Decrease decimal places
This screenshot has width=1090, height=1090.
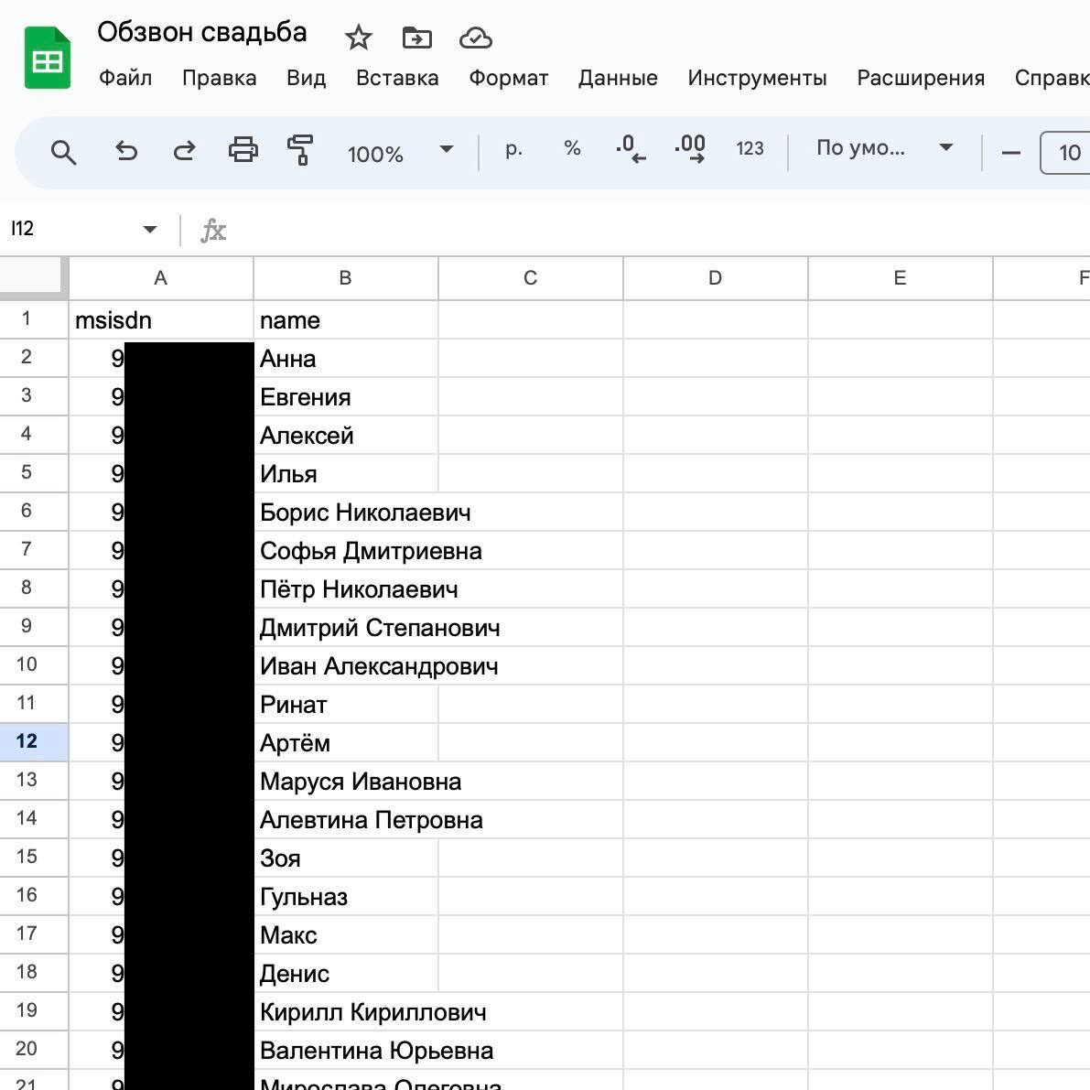(631, 149)
